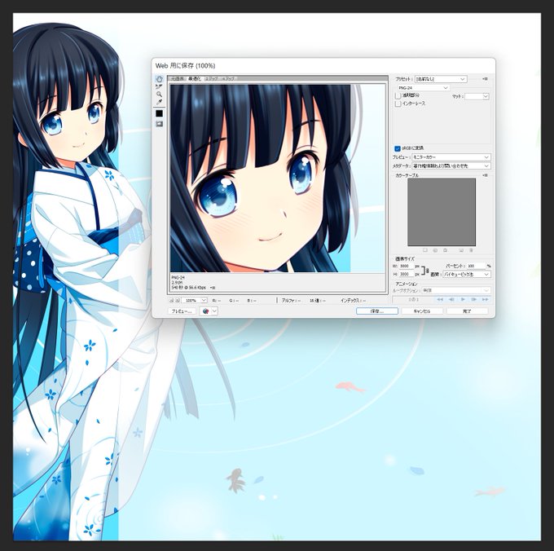This screenshot has width=554, height=551.
Task: Open the PNG-24 file format dropdown
Action: click(423, 88)
